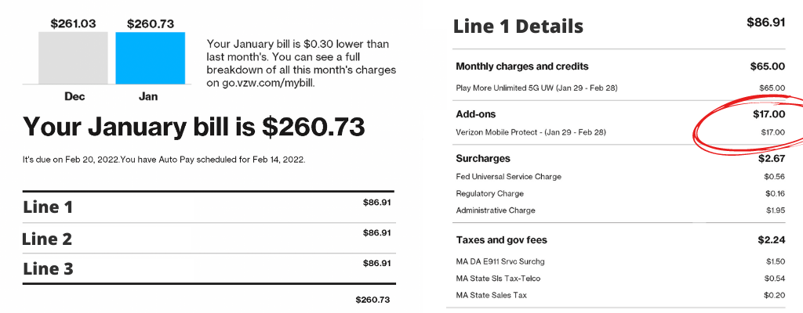803x313 pixels.
Task: Click the Surcharges section heading
Action: point(483,159)
